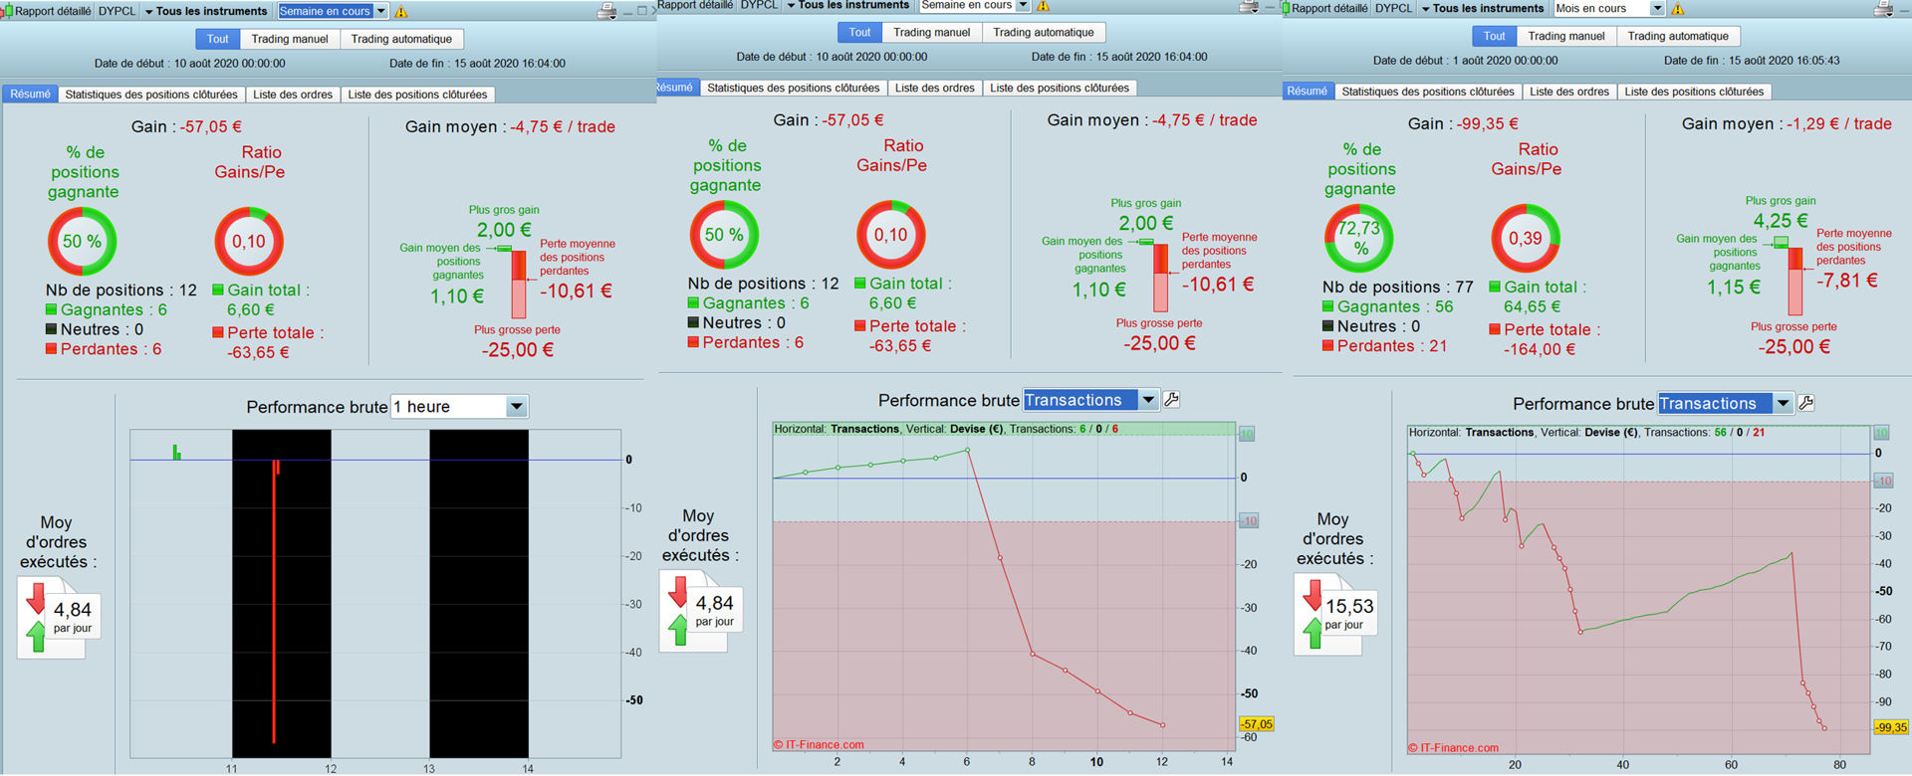Click the "Gain : -99,35 €" text
The image size is (1912, 776).
click(x=1463, y=123)
